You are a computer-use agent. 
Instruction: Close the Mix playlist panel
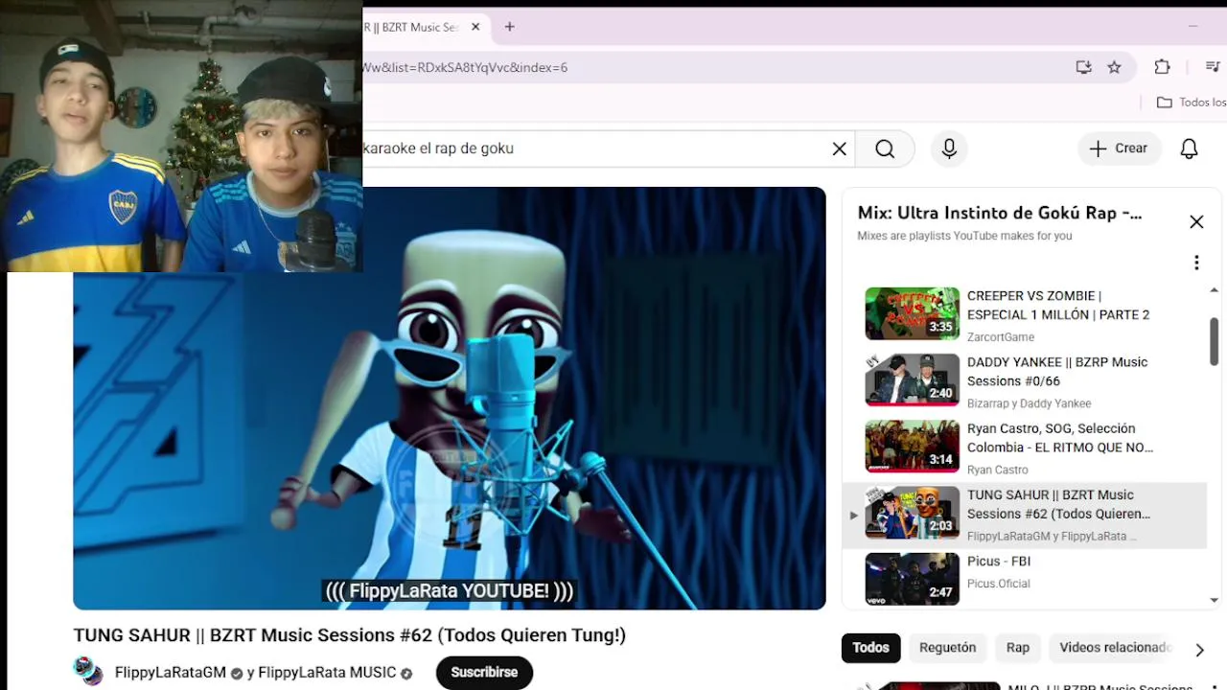click(1196, 222)
